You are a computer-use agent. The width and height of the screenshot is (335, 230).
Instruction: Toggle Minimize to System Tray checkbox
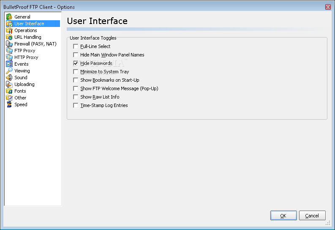(x=76, y=72)
